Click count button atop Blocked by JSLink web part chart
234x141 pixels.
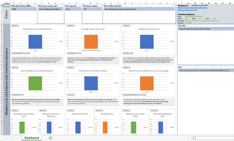15,110
